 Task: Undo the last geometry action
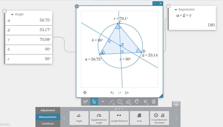point(112,93)
